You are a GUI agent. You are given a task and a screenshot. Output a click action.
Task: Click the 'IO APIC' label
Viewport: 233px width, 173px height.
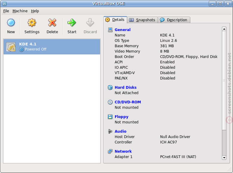[121, 68]
